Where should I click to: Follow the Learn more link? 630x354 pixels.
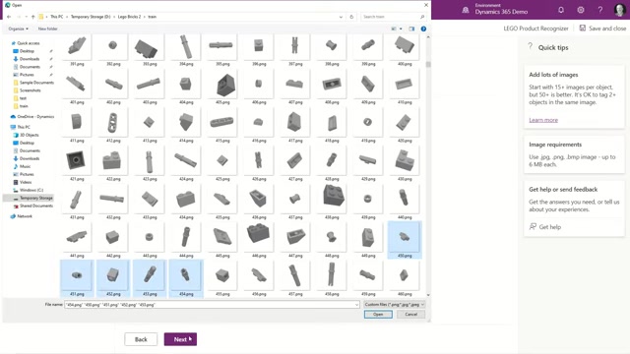pos(543,120)
